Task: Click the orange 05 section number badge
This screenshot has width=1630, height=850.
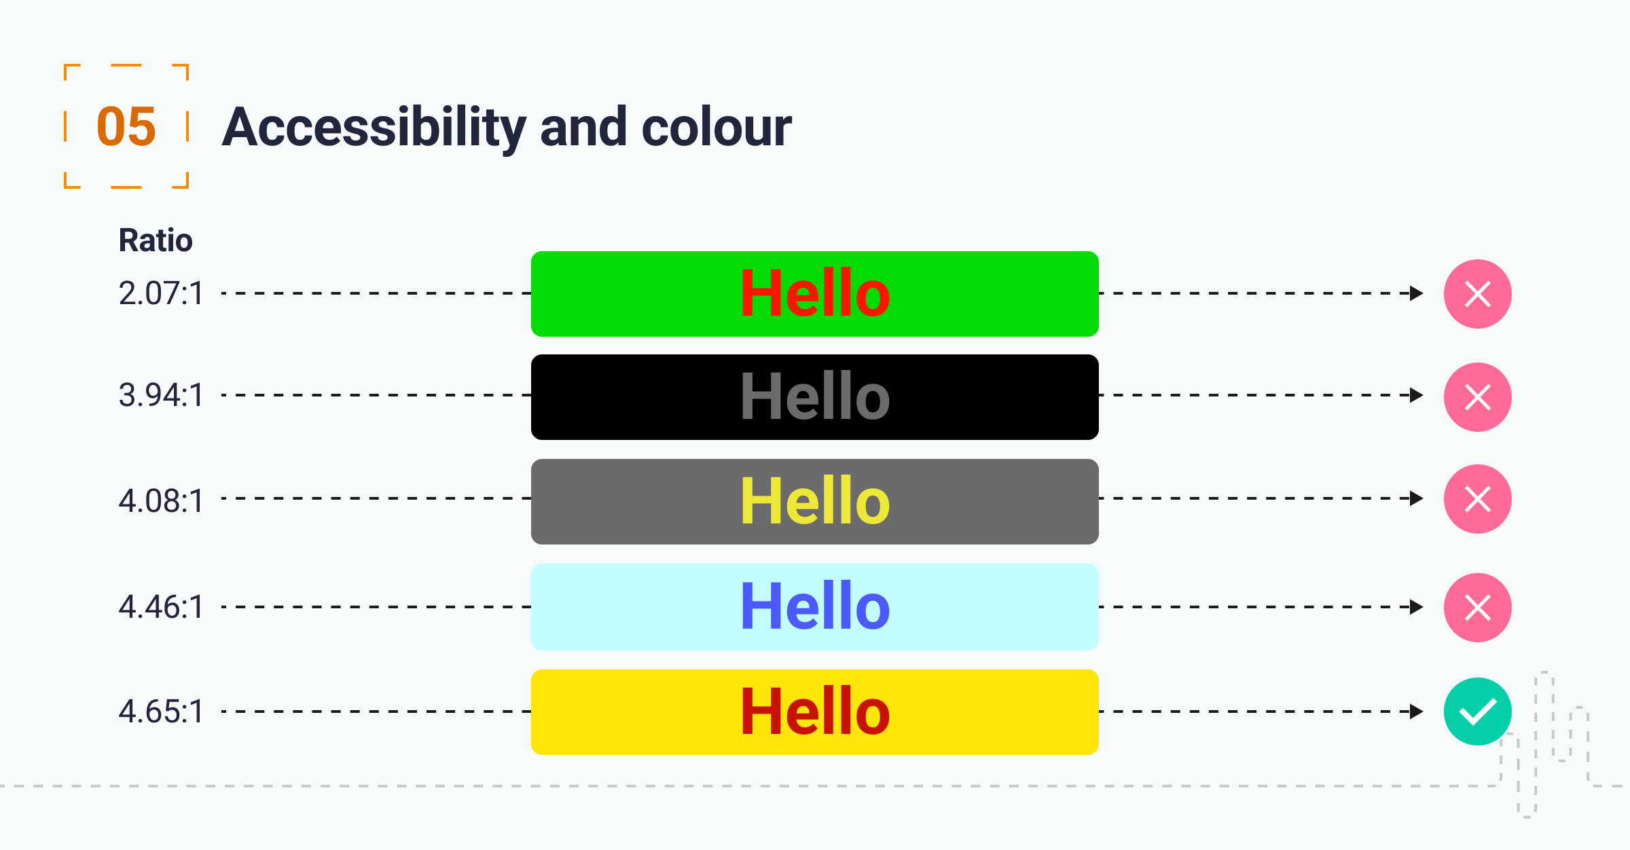Action: 126,126
